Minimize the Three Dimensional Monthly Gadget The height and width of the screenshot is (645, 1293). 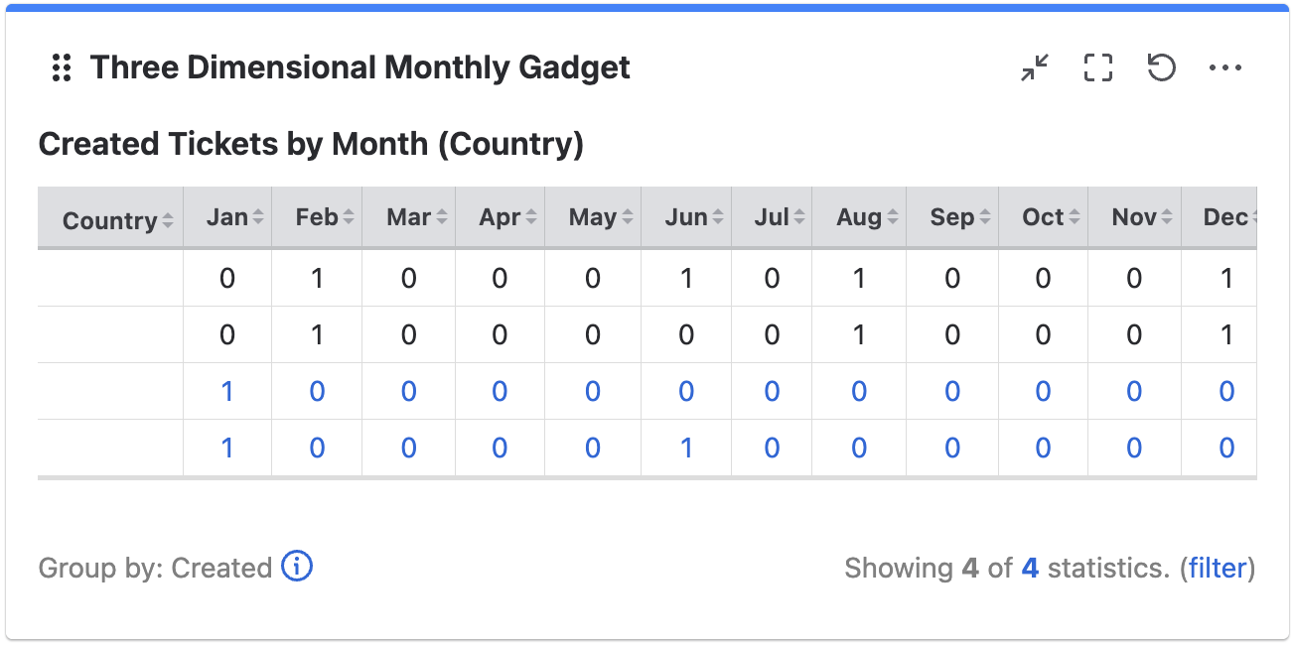(1035, 67)
